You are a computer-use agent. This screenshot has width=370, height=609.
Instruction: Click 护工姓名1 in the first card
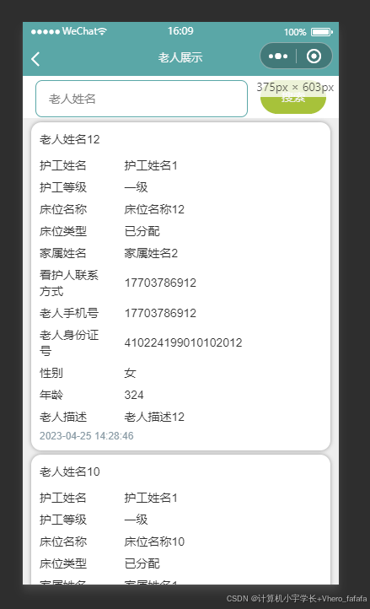[151, 165]
